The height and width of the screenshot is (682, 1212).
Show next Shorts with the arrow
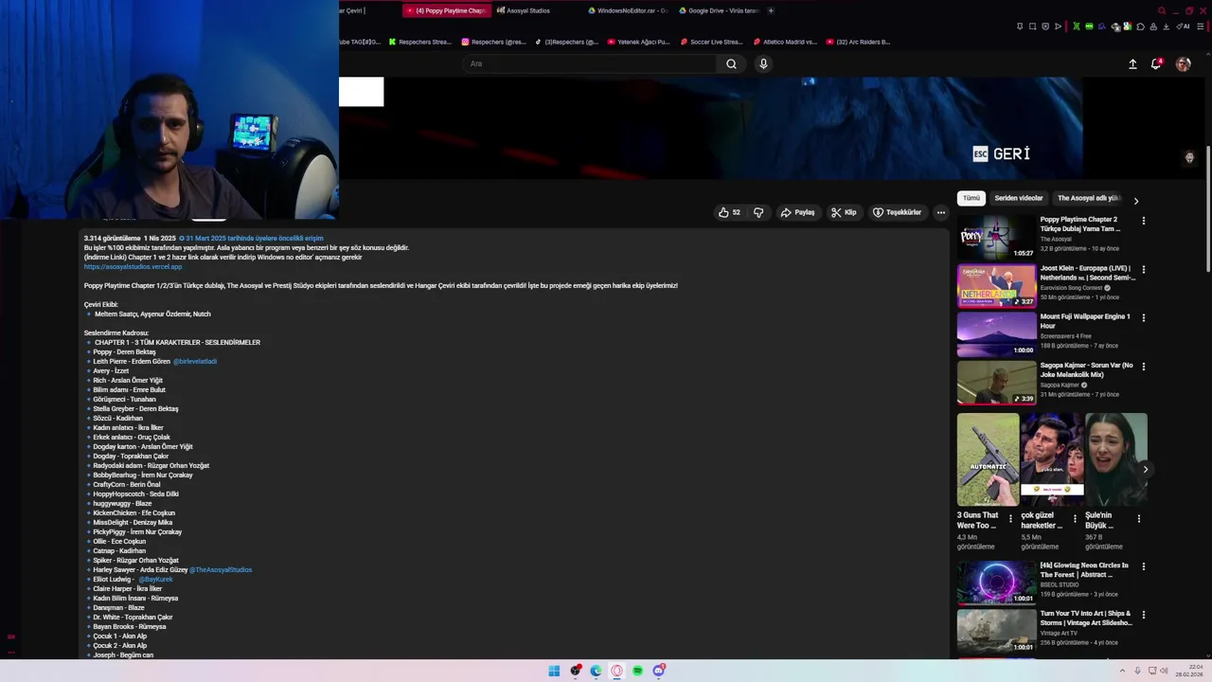point(1145,469)
